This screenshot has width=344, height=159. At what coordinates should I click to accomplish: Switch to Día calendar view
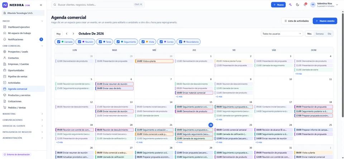coord(329,34)
